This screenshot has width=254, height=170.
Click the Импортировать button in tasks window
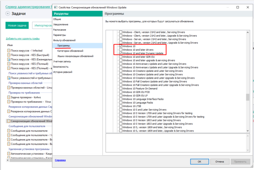click(x=42, y=25)
